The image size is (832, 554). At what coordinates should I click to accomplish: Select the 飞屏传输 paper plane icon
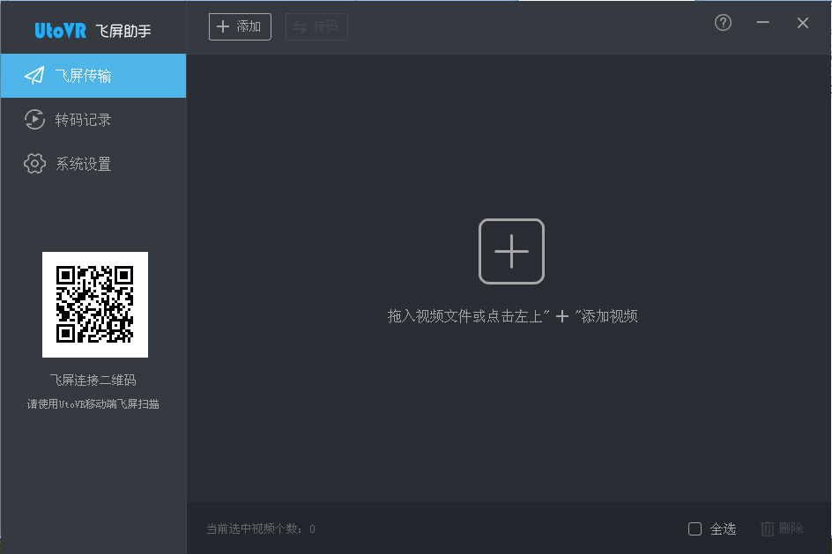(33, 76)
